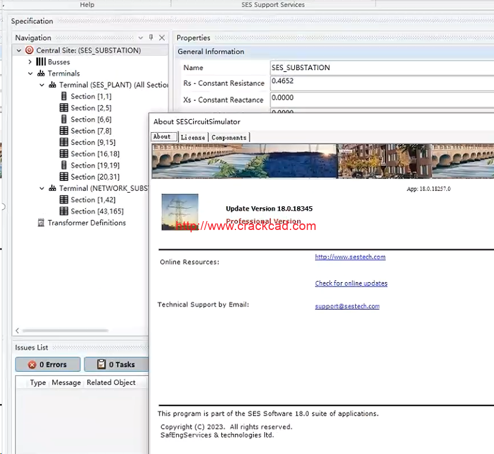This screenshot has width=494, height=454.
Task: Click the Terminal (SES_PLANT) tower icon
Action: point(52,85)
